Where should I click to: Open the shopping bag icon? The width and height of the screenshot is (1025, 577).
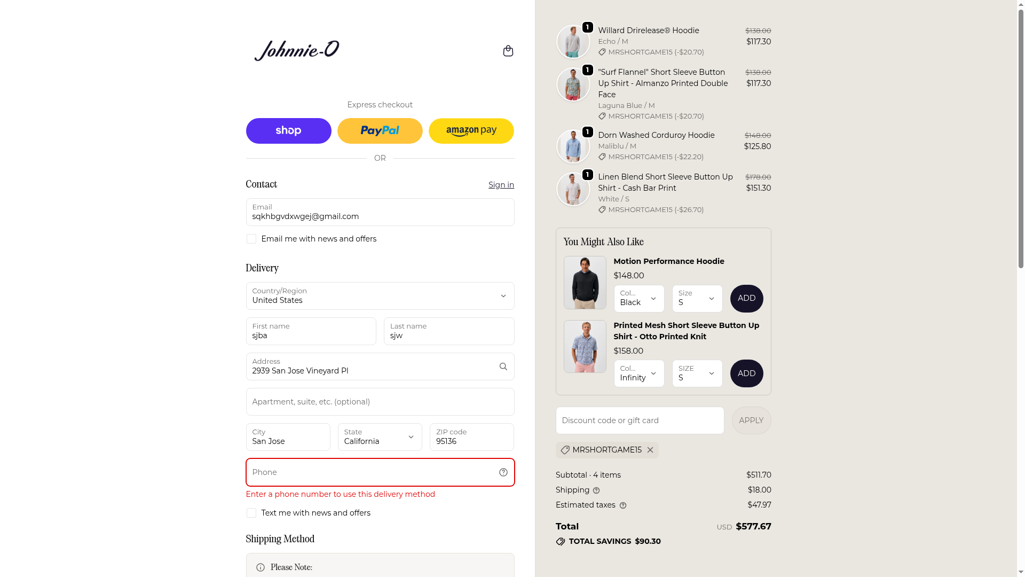coord(508,51)
